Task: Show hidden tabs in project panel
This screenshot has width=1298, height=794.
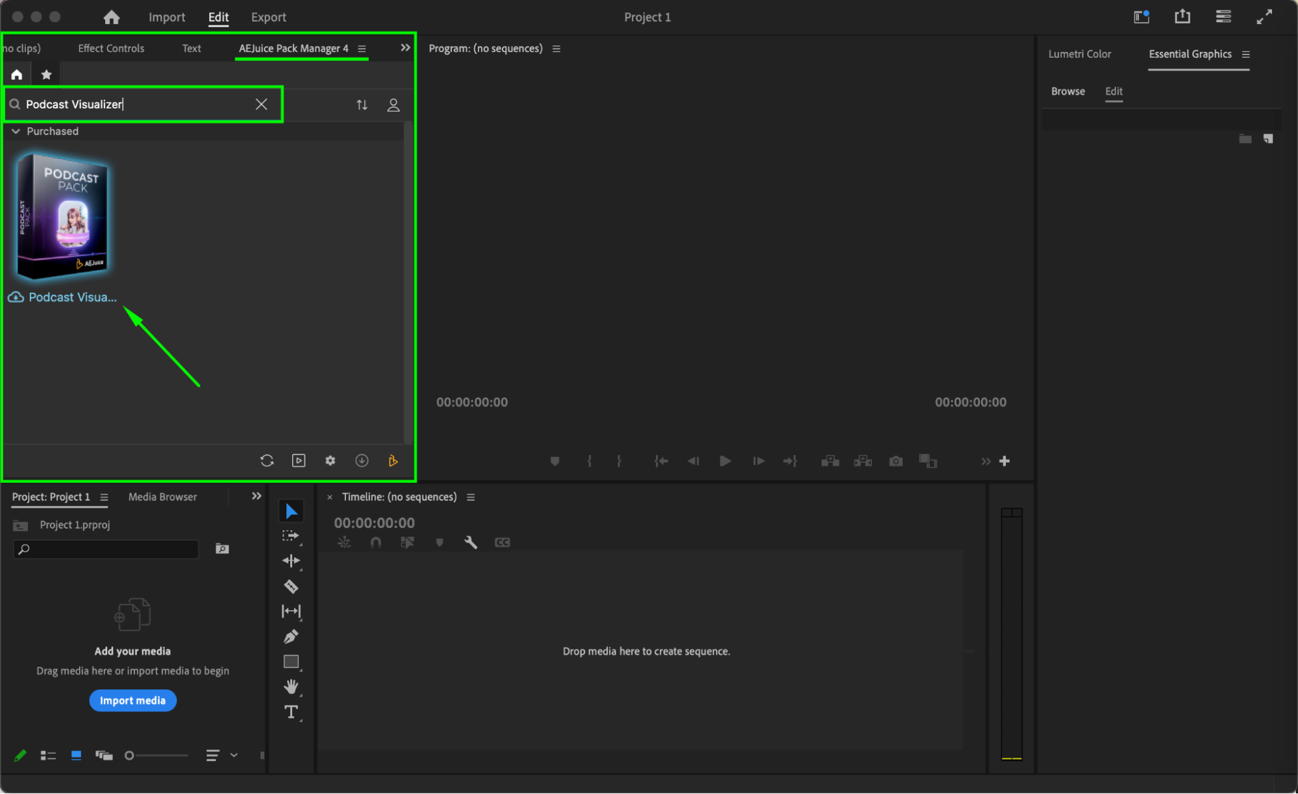Action: 256,496
